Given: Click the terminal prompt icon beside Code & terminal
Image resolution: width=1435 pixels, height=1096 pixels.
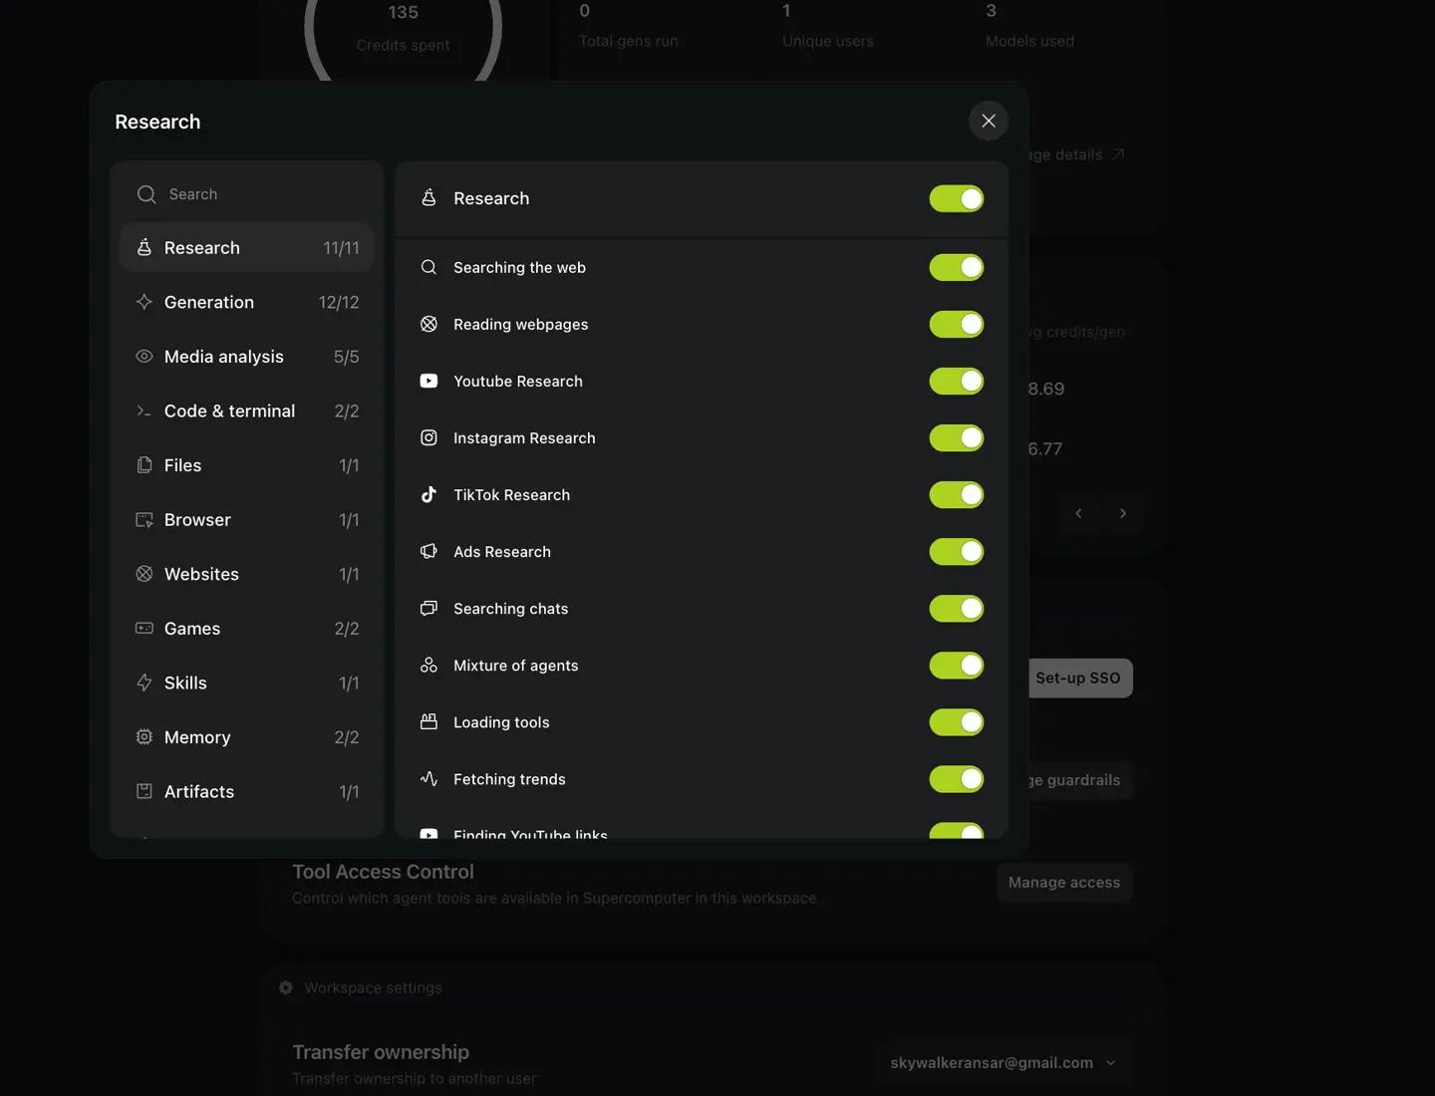Looking at the screenshot, I should coord(144,411).
